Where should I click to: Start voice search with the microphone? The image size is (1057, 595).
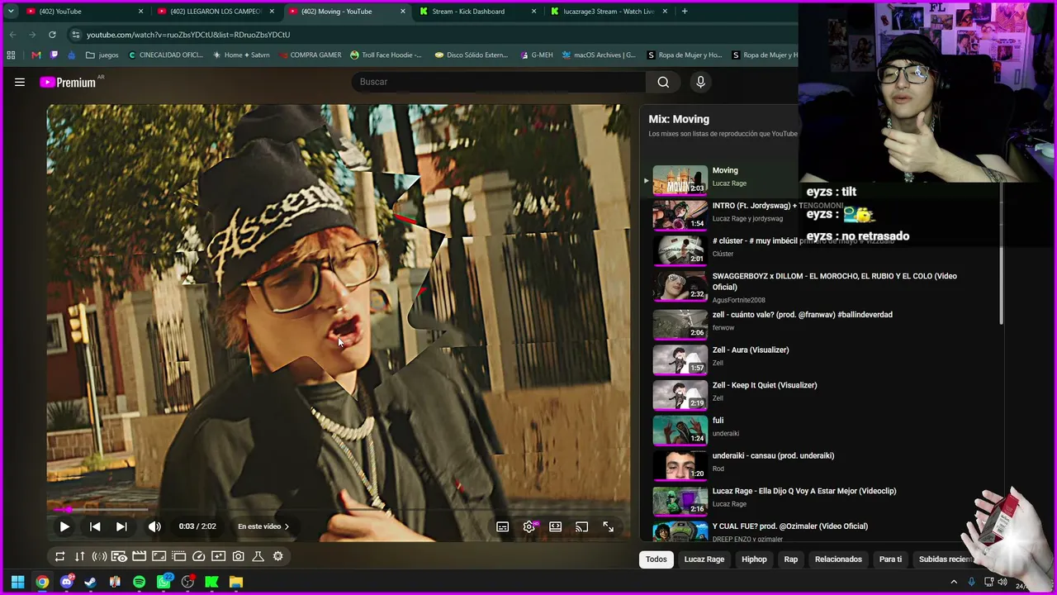pyautogui.click(x=700, y=82)
